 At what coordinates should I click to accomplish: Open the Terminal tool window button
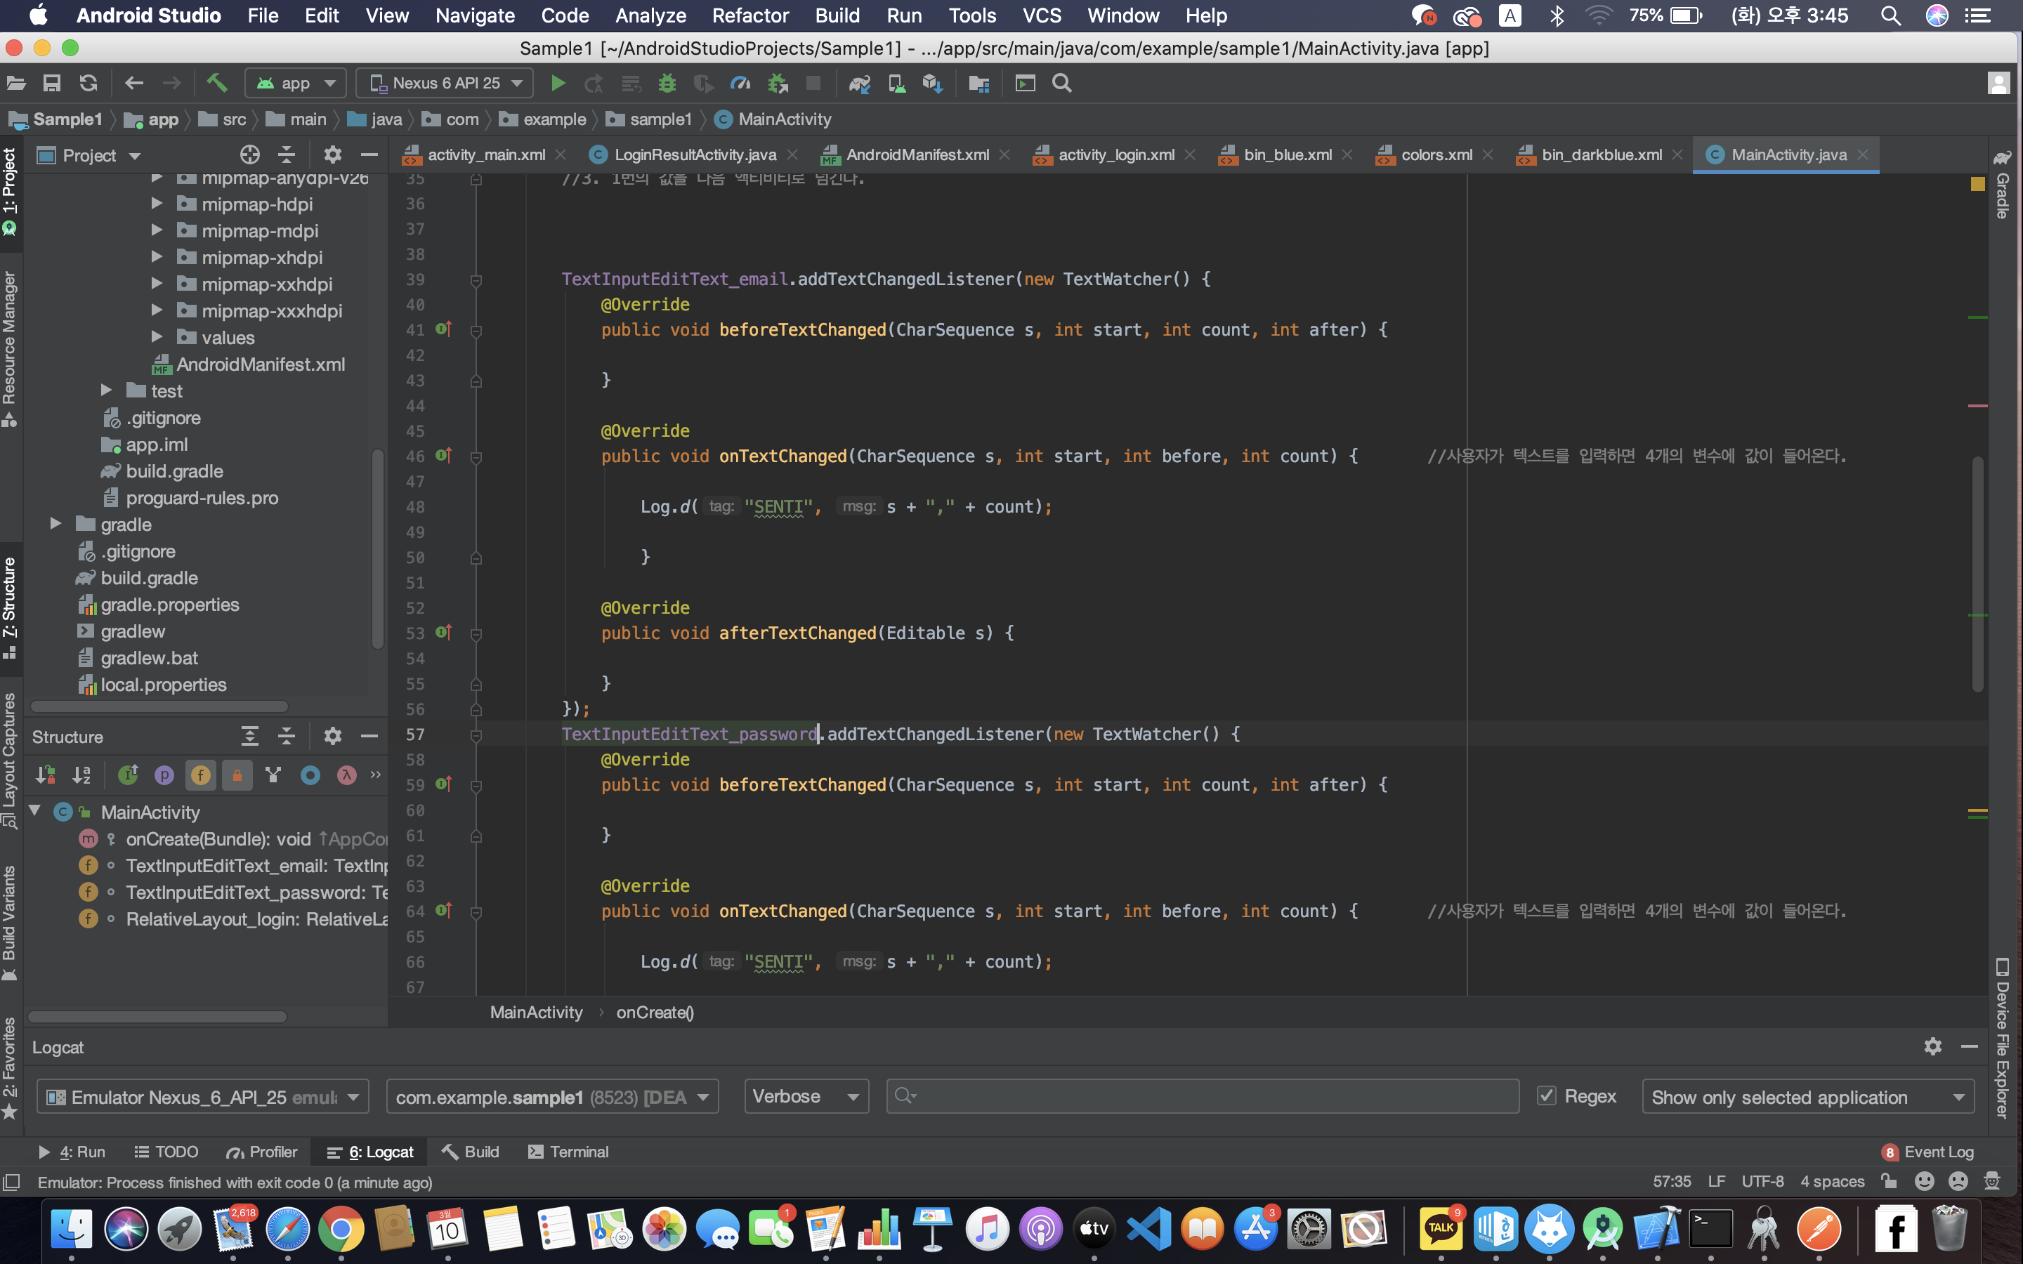point(568,1152)
